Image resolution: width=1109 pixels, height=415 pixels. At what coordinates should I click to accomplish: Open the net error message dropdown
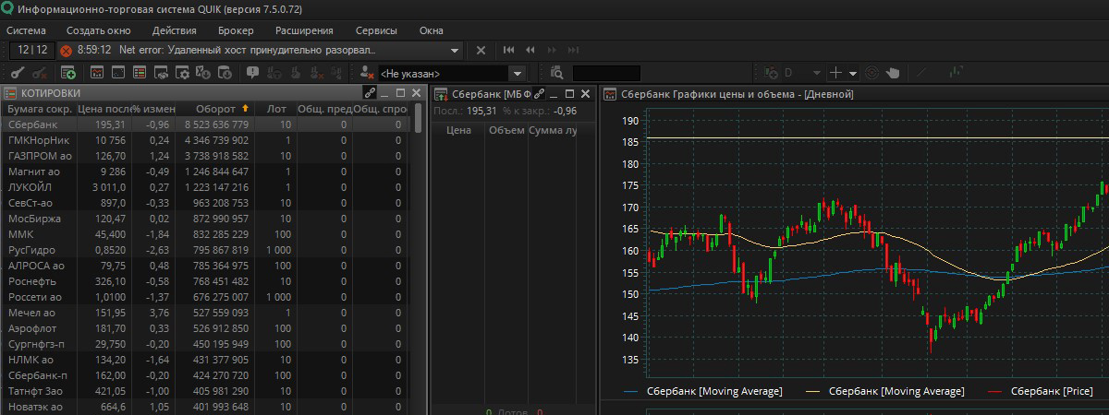click(x=454, y=50)
